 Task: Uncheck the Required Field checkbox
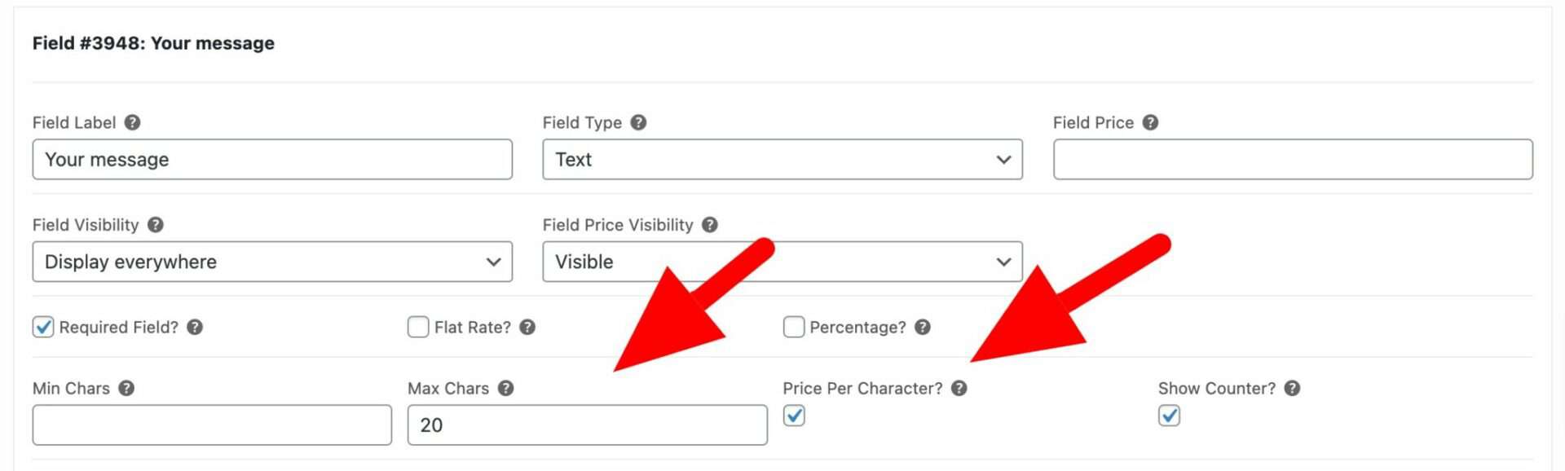tap(43, 327)
